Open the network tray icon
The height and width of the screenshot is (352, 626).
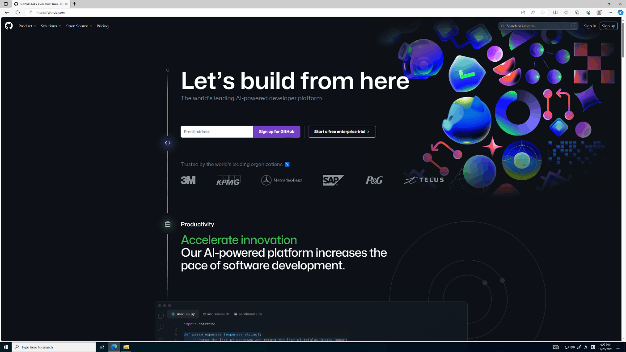[x=567, y=347]
